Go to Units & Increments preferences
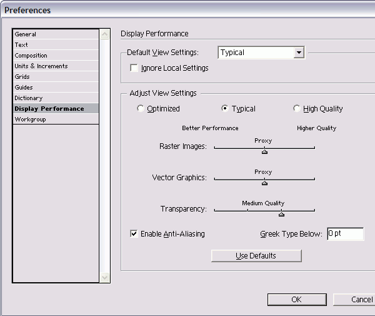375x316 pixels. coord(41,66)
